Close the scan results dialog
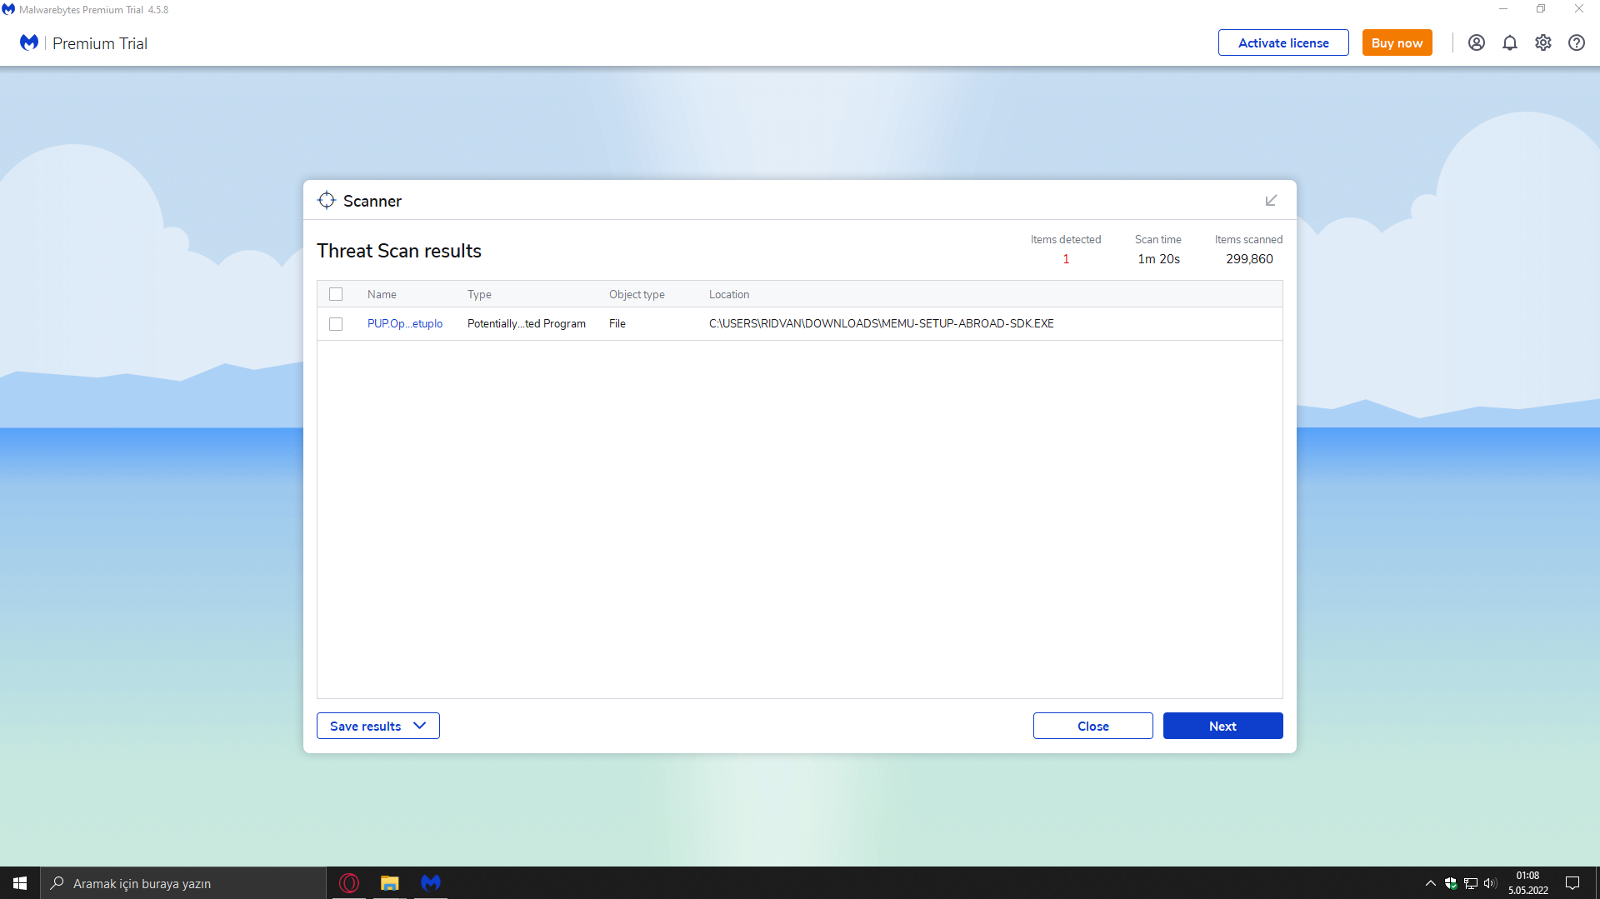 coord(1093,726)
